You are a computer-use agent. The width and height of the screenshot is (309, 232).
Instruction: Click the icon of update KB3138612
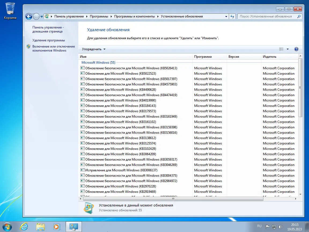pos(83,138)
